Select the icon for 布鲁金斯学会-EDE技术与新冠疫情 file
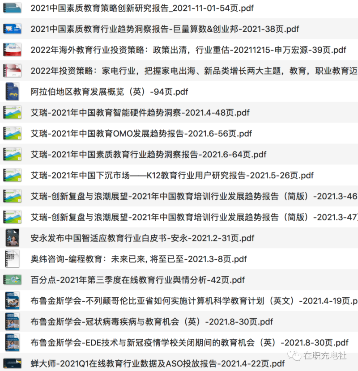The height and width of the screenshot is (371, 358). (x=12, y=342)
